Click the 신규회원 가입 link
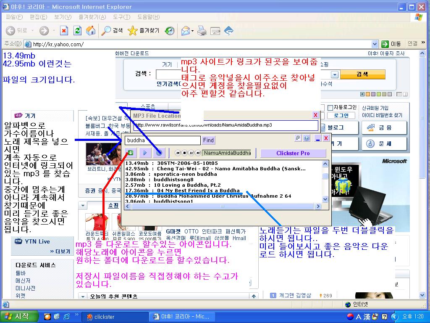The width and height of the screenshot is (430, 323). [375, 108]
